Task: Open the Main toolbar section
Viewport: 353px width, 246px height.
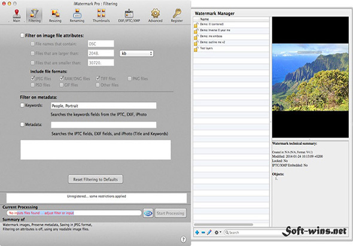Action: pyautogui.click(x=16, y=16)
